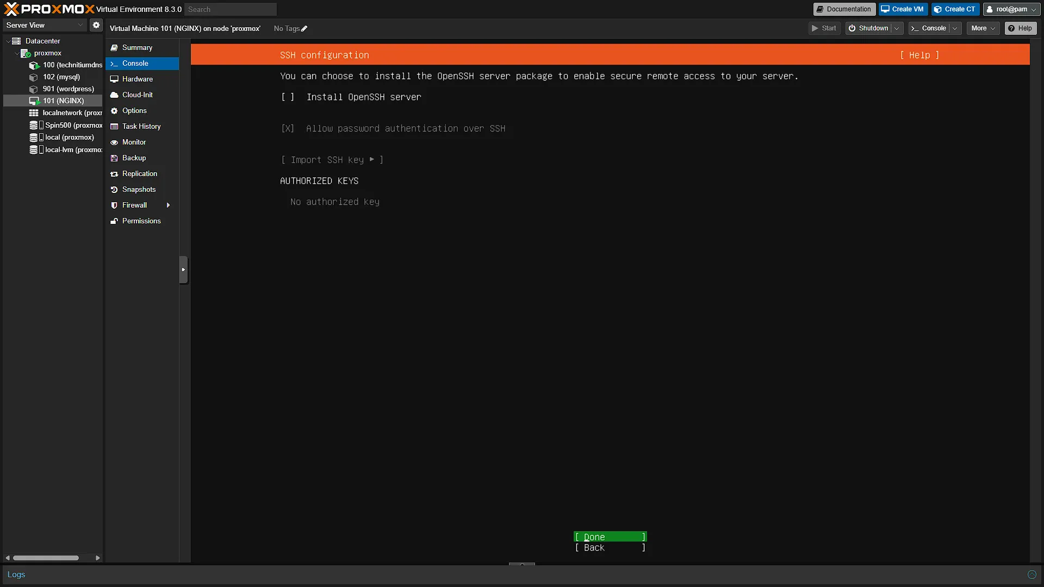The image size is (1044, 587).
Task: Click the proxmox node icon
Action: (26, 53)
